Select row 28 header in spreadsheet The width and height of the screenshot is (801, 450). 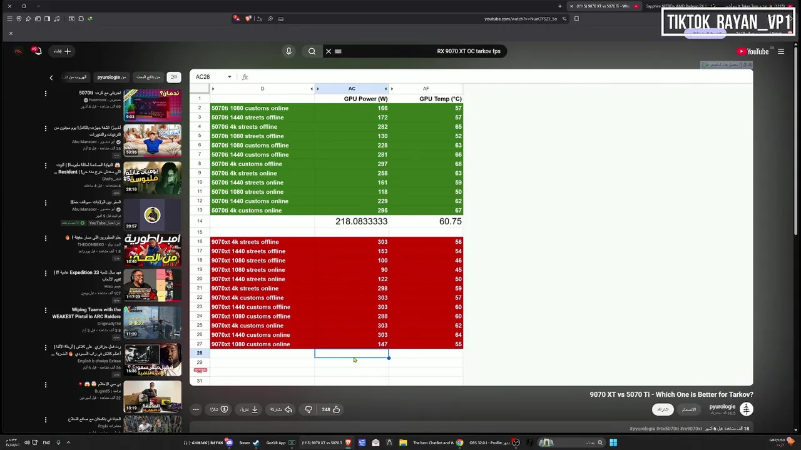200,353
